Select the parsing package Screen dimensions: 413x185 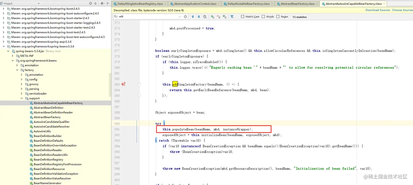(34, 89)
